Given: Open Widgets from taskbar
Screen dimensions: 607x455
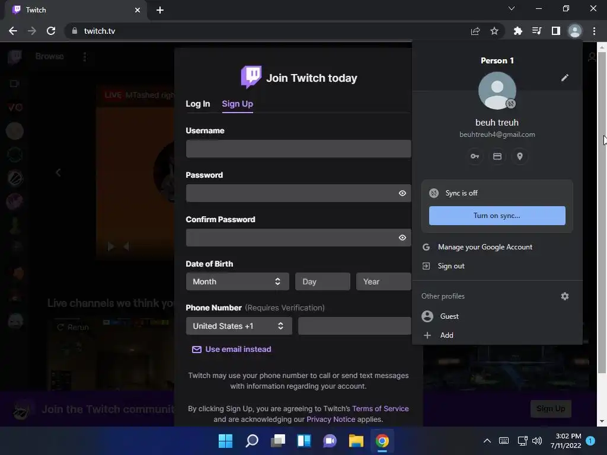Looking at the screenshot, I should [304, 441].
